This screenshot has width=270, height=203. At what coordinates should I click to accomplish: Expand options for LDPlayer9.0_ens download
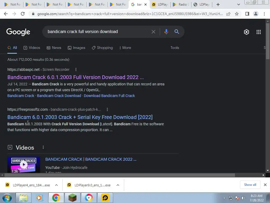coord(118,185)
